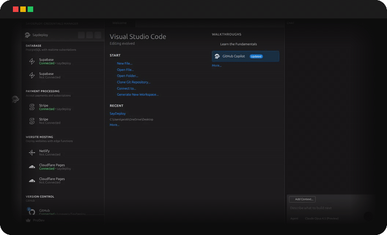The image size is (387, 235).
Task: Click the bolt icon of the not-connected Supabase
Action: (x=32, y=75)
